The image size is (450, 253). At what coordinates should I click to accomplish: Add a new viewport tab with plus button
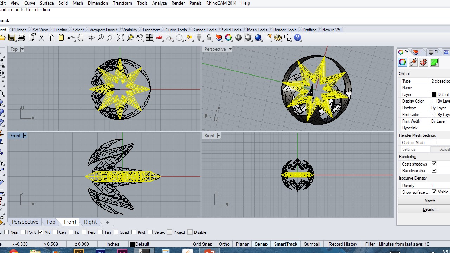click(108, 222)
